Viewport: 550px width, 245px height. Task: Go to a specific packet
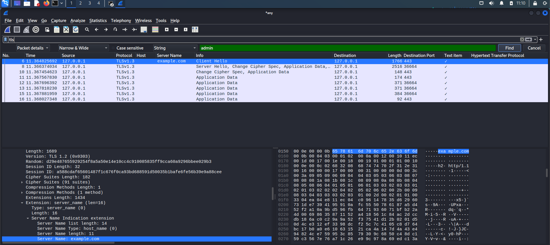coord(115,29)
